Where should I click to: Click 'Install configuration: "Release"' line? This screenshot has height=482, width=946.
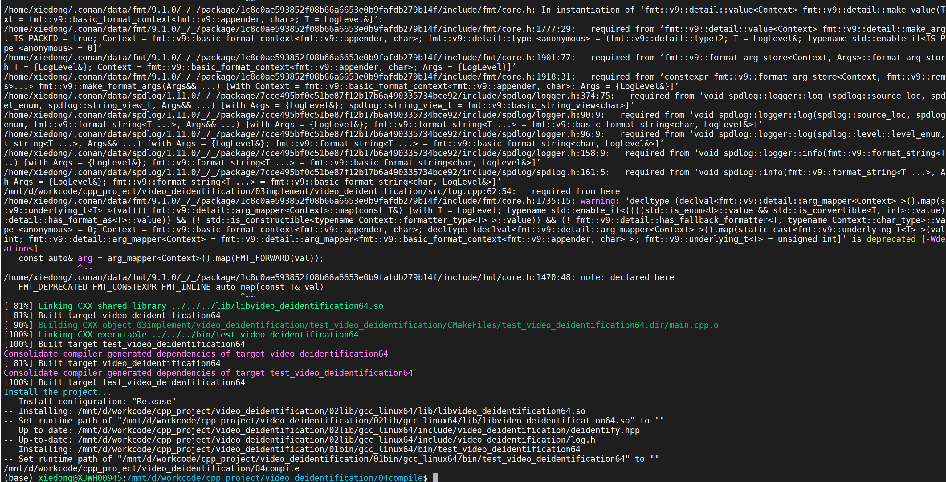coord(90,402)
